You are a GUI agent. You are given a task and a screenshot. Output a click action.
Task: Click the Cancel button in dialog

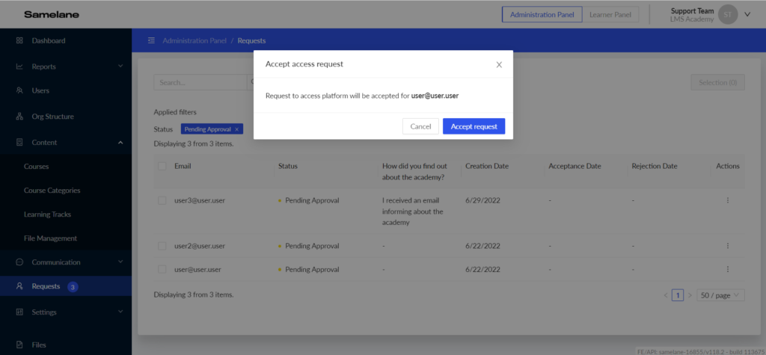click(x=420, y=126)
